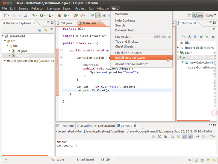Click the lock arrow status bar icon
The height and width of the screenshot is (164, 218).
click(x=189, y=160)
